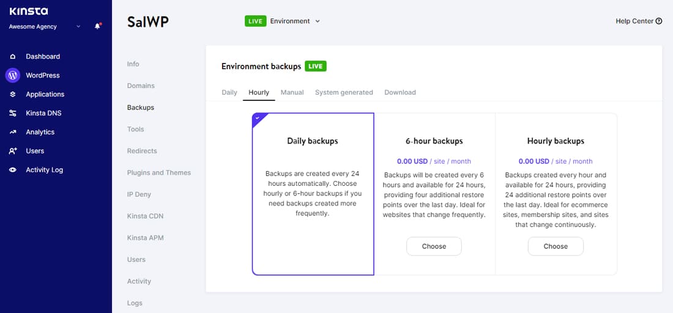
Task: Click the WordPress logo icon in sidebar
Action: tap(13, 75)
